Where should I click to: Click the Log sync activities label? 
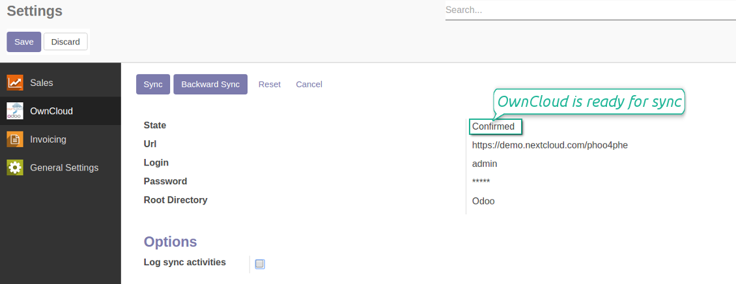(x=185, y=263)
